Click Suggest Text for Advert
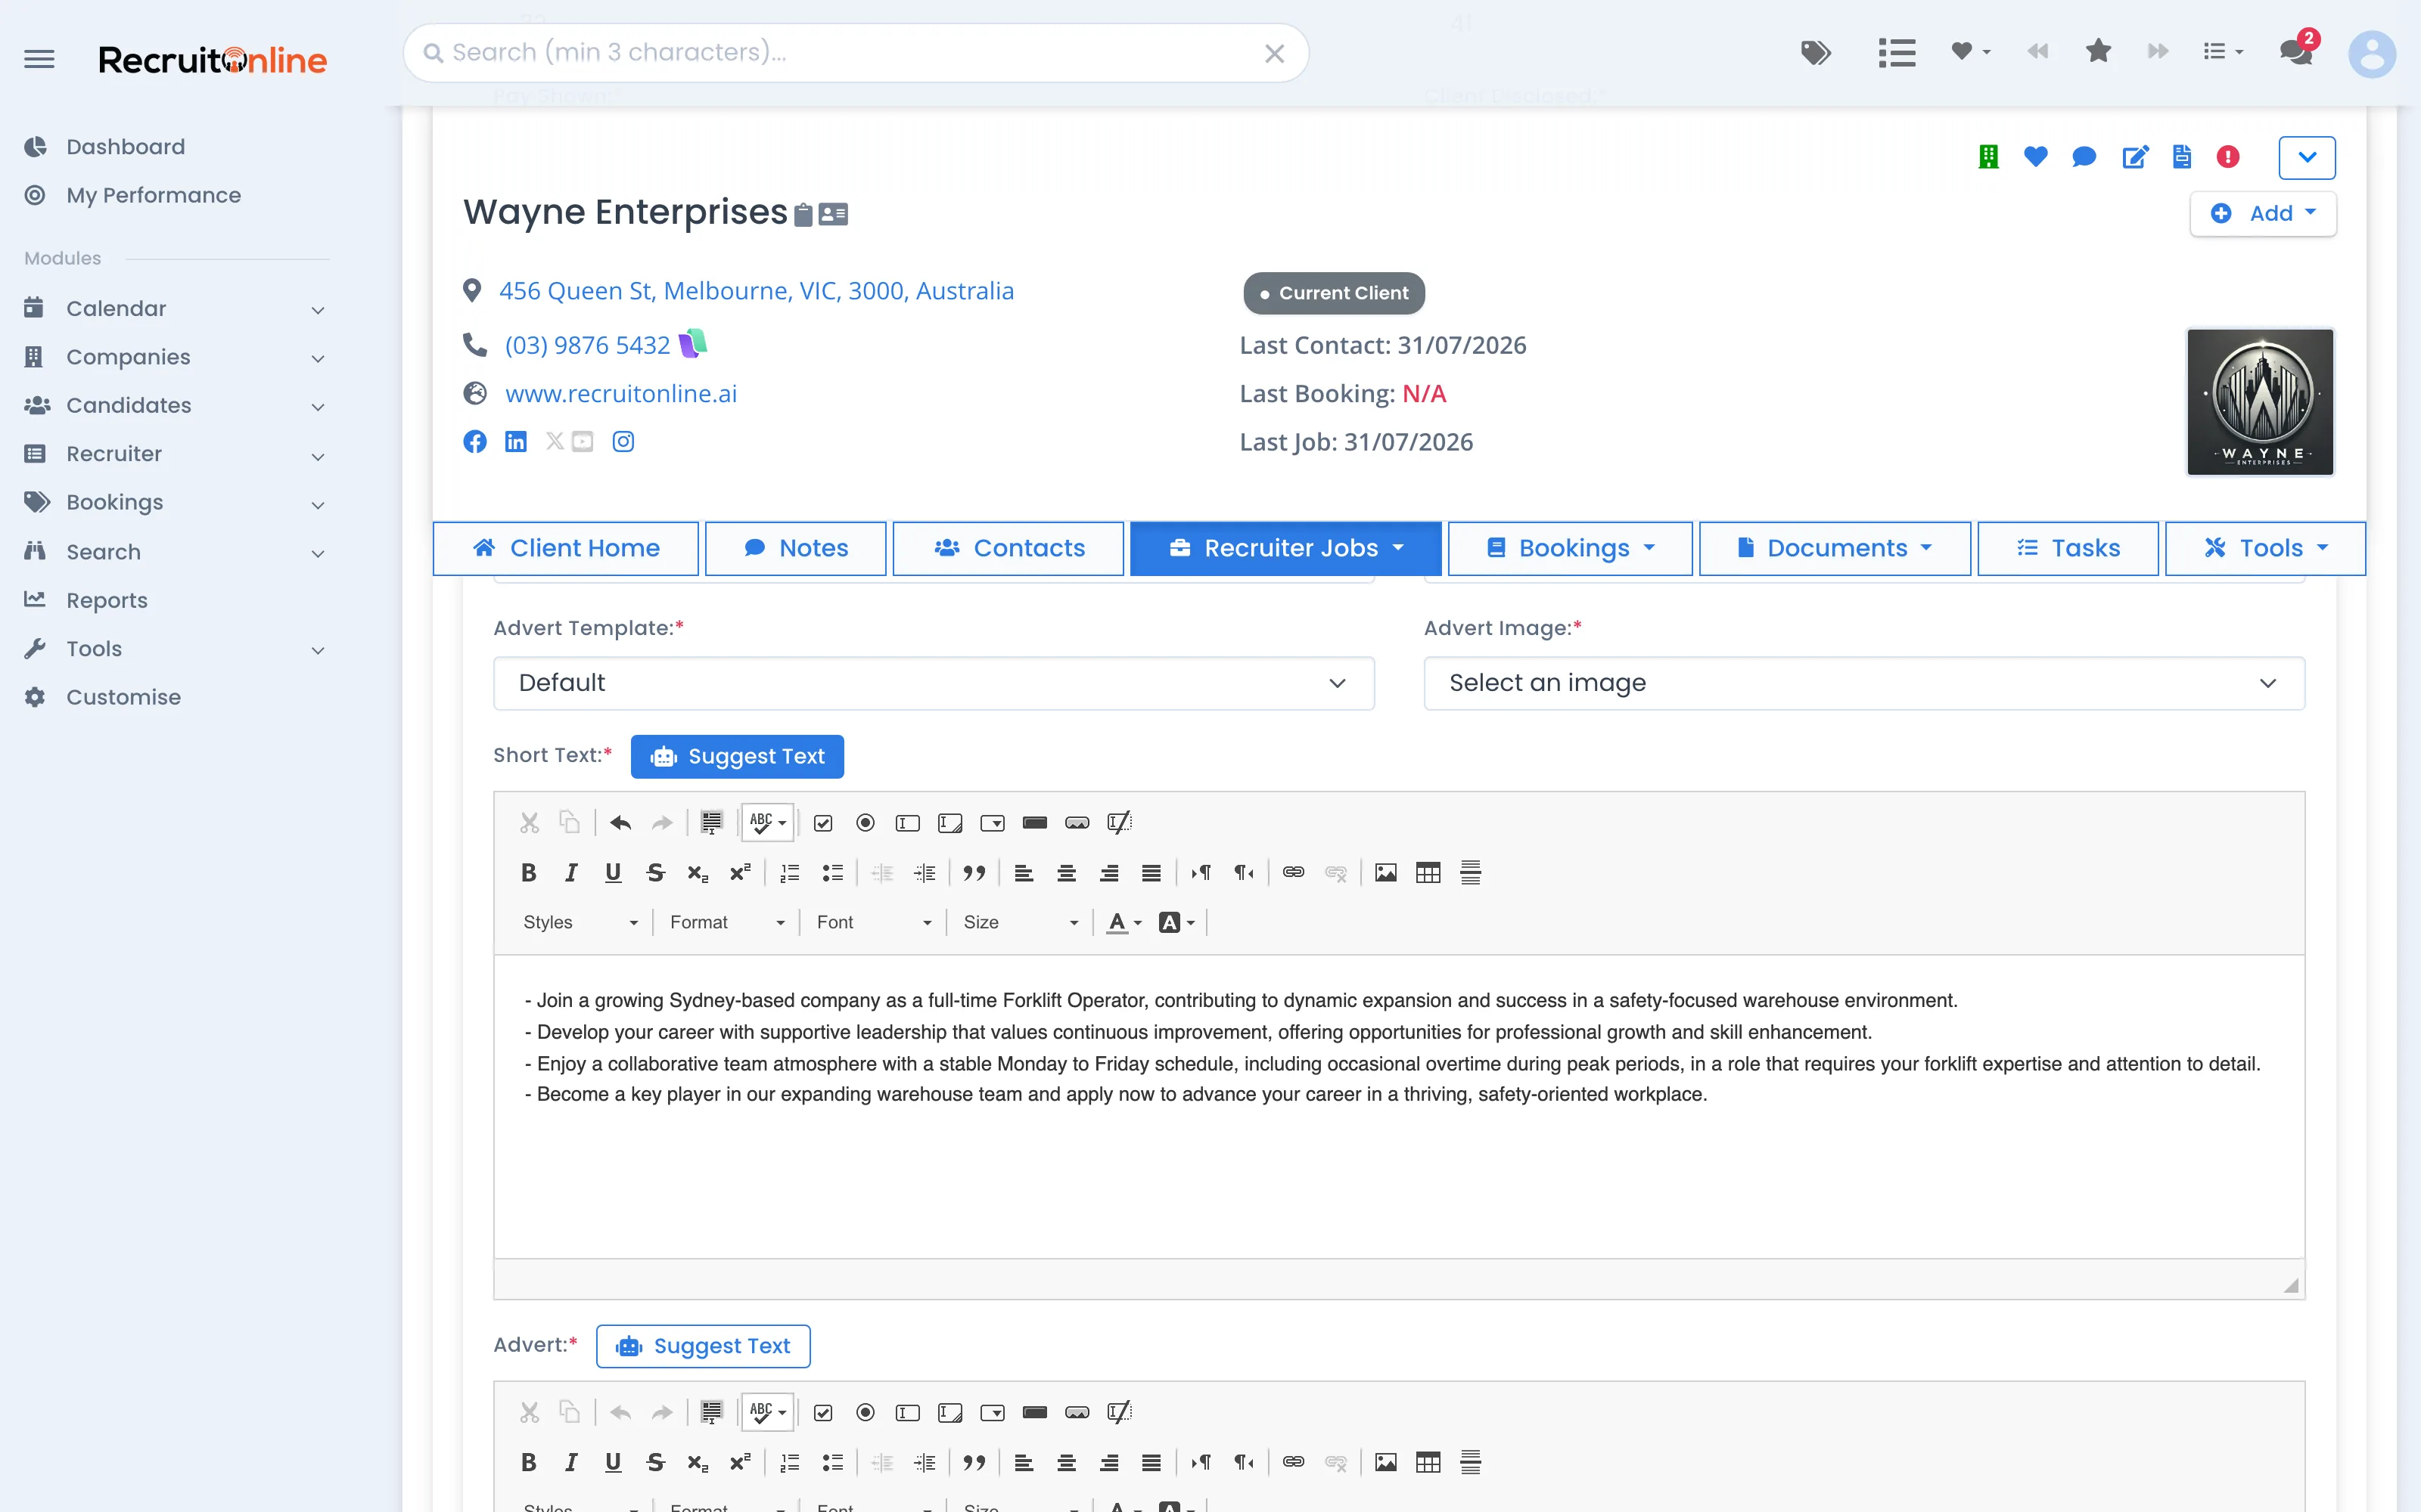The width and height of the screenshot is (2421, 1512). click(x=704, y=1346)
